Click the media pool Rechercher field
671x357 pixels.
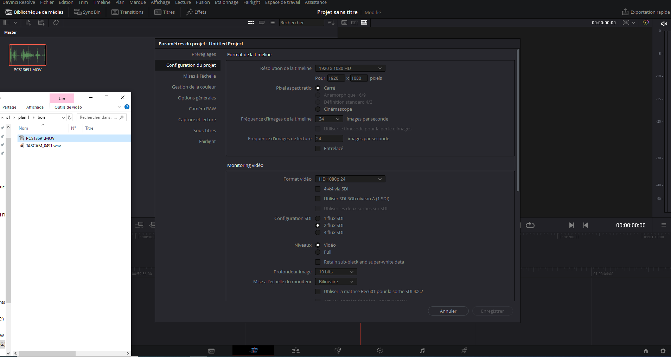(x=301, y=22)
